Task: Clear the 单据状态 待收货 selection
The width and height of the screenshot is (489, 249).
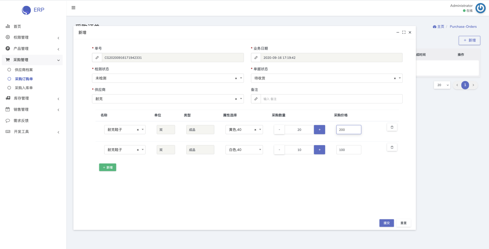Action: point(395,78)
